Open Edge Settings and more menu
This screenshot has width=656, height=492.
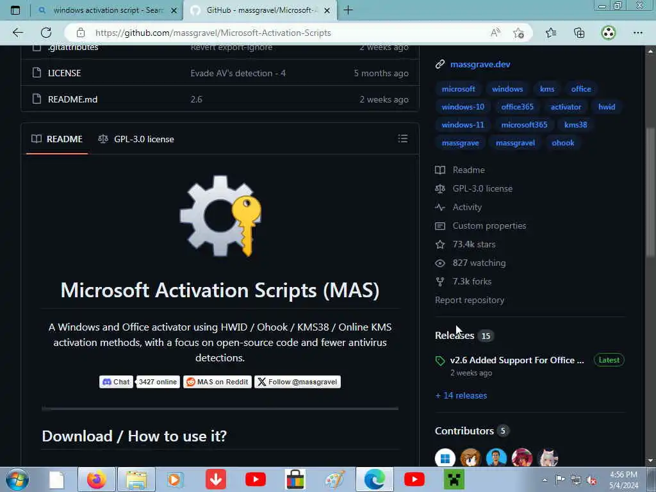[637, 33]
